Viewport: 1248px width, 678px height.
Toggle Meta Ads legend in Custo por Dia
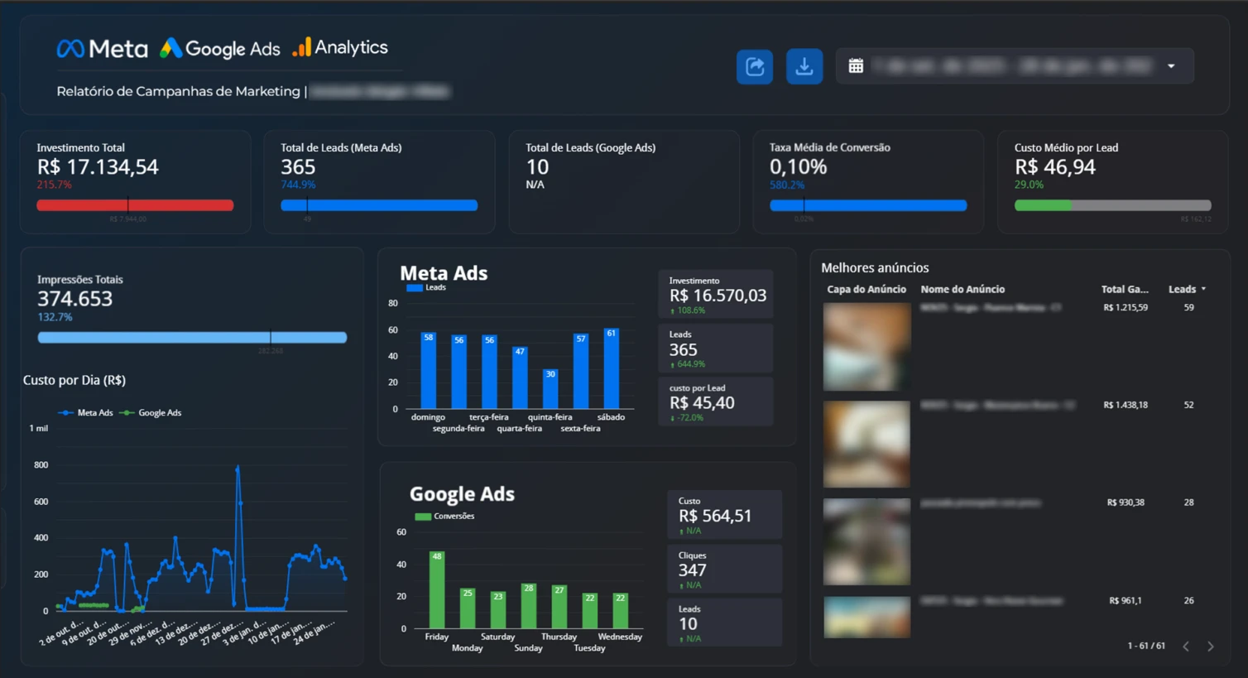click(x=86, y=412)
